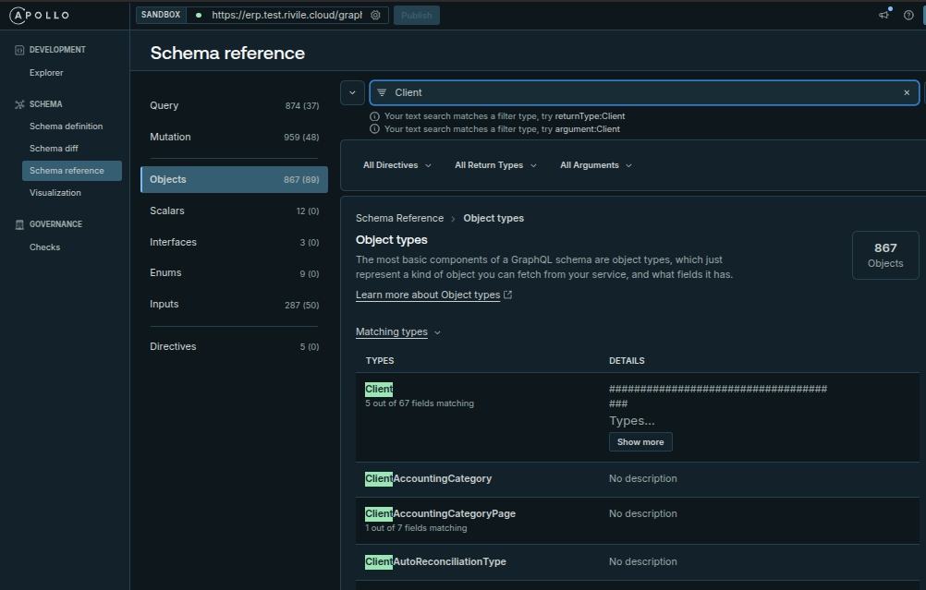Open the help question mark icon

click(x=908, y=16)
